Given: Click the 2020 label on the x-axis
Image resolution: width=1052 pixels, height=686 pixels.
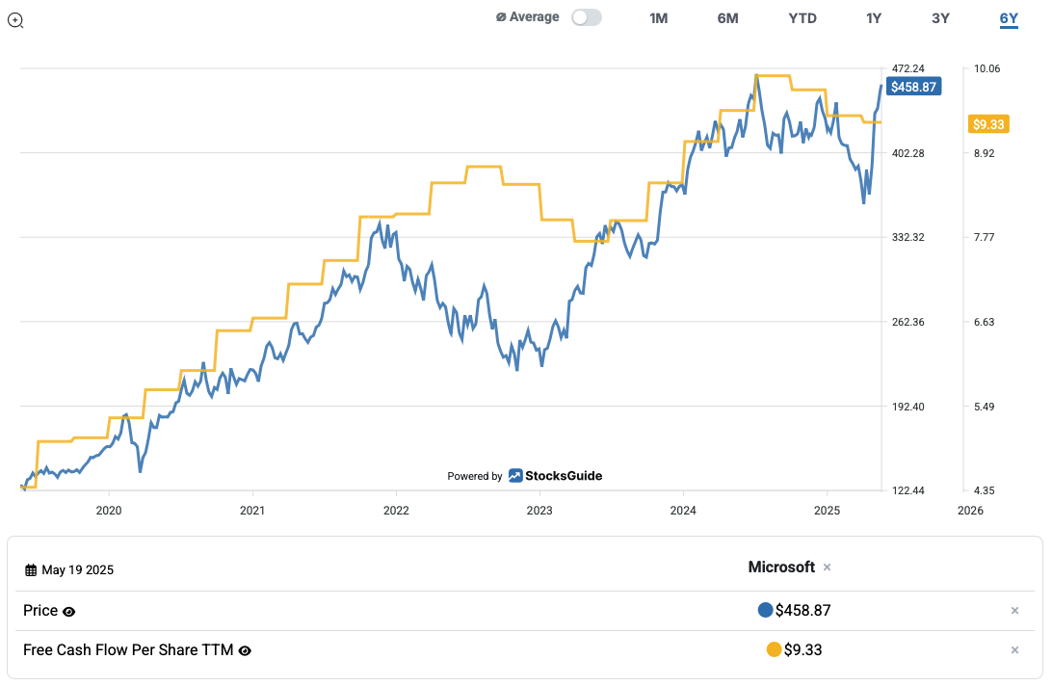Looking at the screenshot, I should point(109,510).
